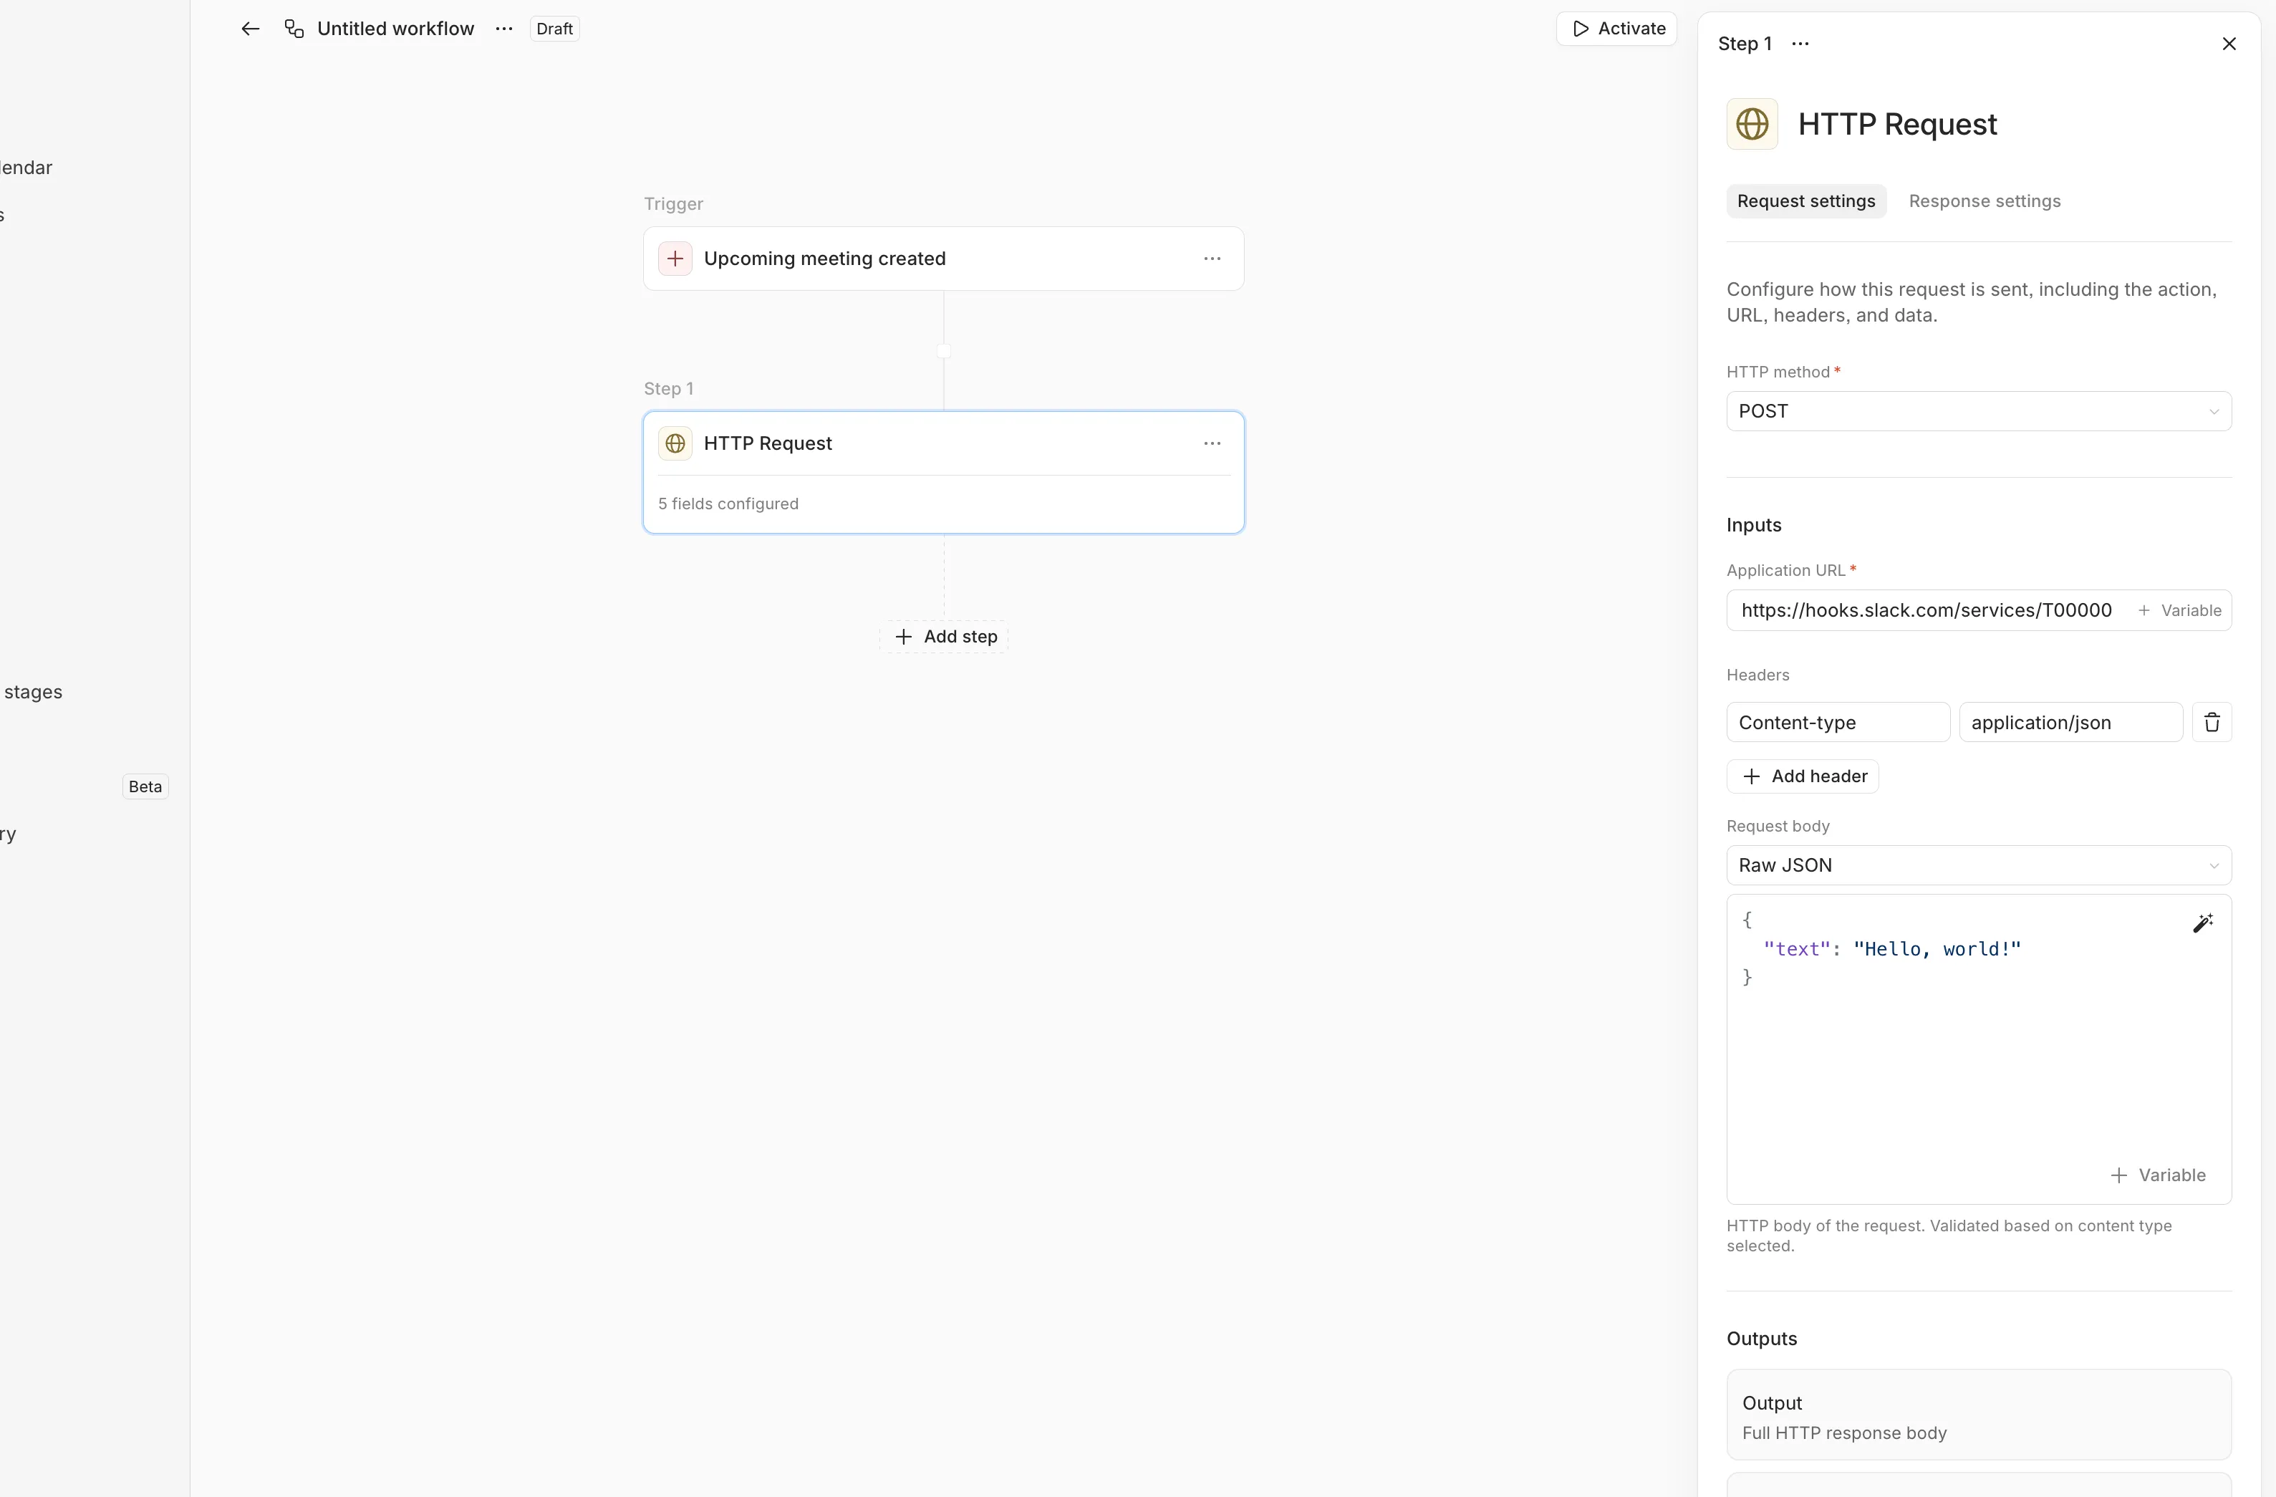Delete the Content-type header with trash icon
2276x1497 pixels.
tap(2211, 723)
